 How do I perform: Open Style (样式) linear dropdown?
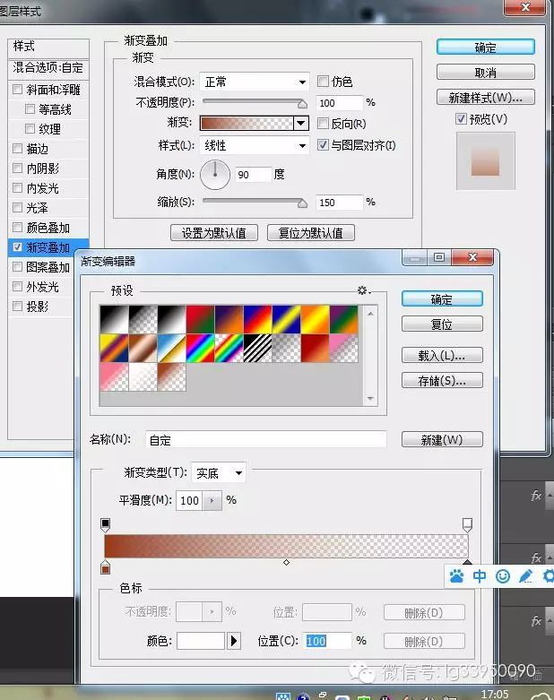coord(254,145)
